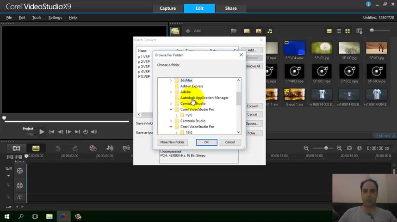The image size is (397, 222).
Task: Zoom in the timeline magnifier icon
Action: 340,148
